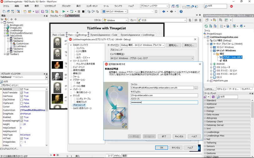The image size is (254, 158).
Task: Expand the Standard palette category
Action: pyautogui.click(x=205, y=101)
